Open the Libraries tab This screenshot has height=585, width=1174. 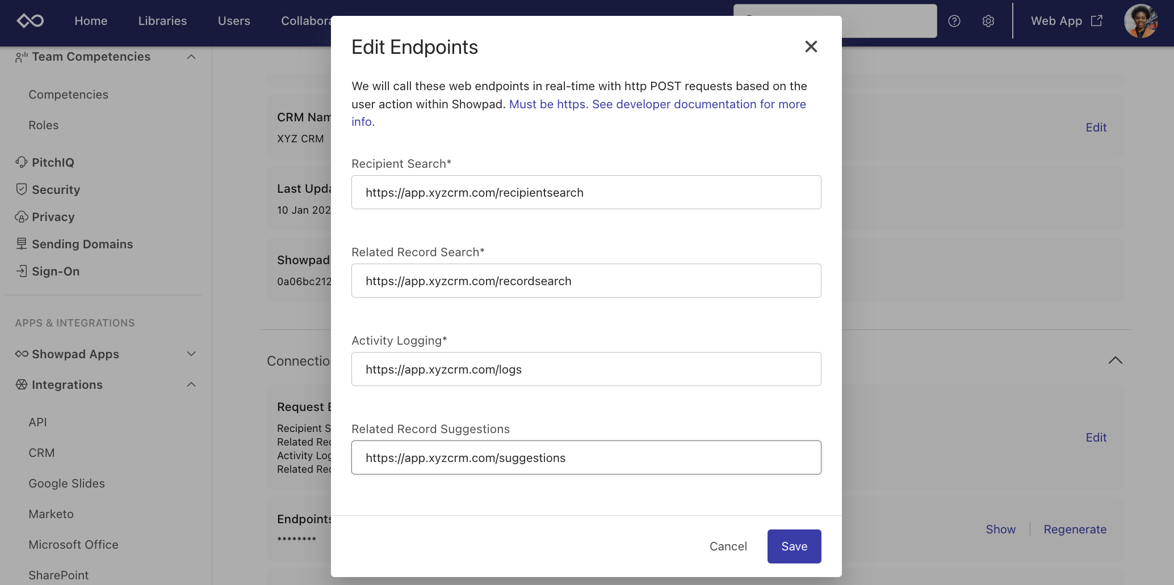coord(162,21)
